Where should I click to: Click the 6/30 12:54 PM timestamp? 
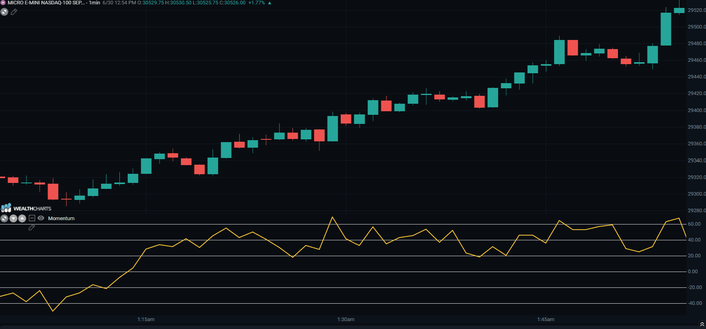[119, 3]
